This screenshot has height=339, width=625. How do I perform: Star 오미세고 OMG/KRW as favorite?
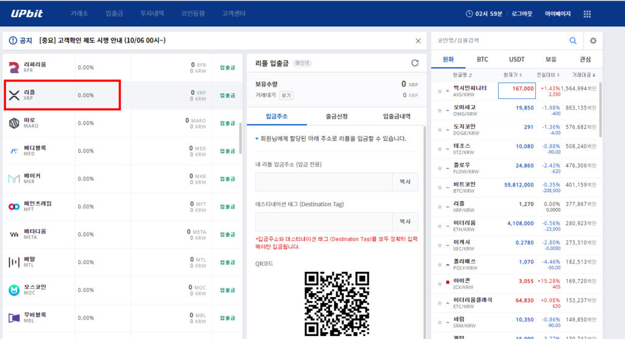pos(439,110)
